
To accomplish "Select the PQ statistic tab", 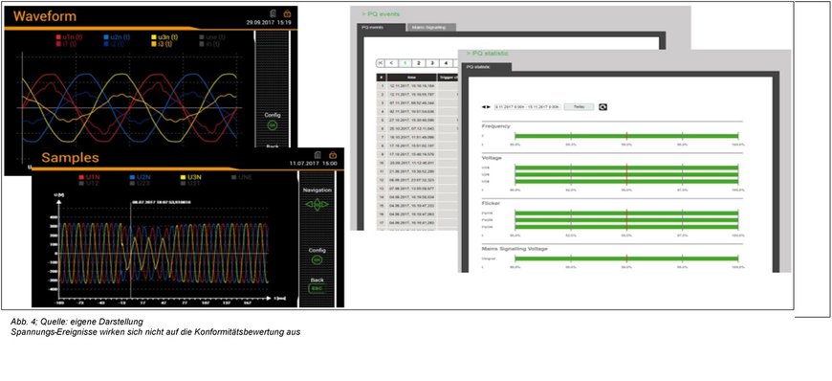I will pos(488,67).
